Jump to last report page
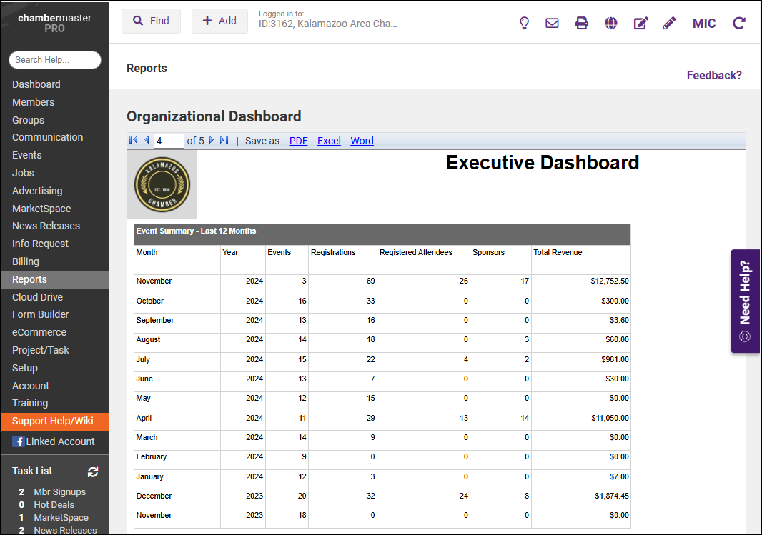Viewport: 762px width, 535px height. click(224, 141)
